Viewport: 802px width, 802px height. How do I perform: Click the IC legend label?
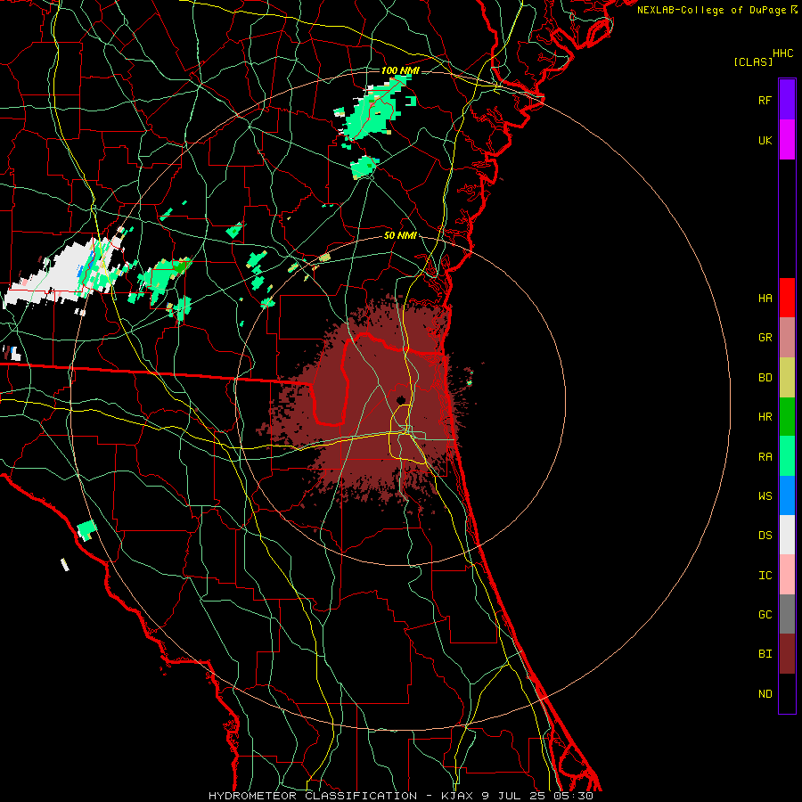765,575
